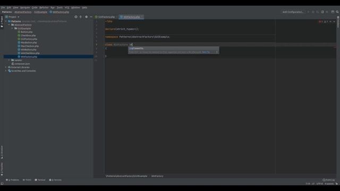Click GUIExample breadcrumb in navigation bar

coord(40,12)
